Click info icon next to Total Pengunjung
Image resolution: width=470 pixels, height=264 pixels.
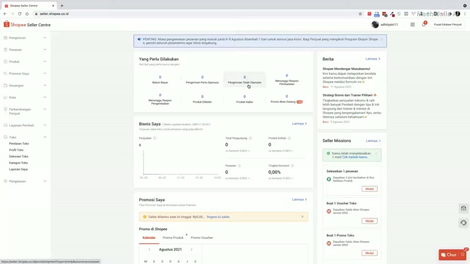tap(250, 138)
